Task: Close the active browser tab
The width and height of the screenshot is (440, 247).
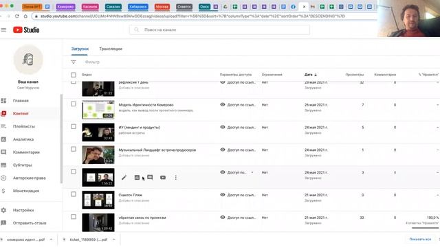Action: coord(304,7)
